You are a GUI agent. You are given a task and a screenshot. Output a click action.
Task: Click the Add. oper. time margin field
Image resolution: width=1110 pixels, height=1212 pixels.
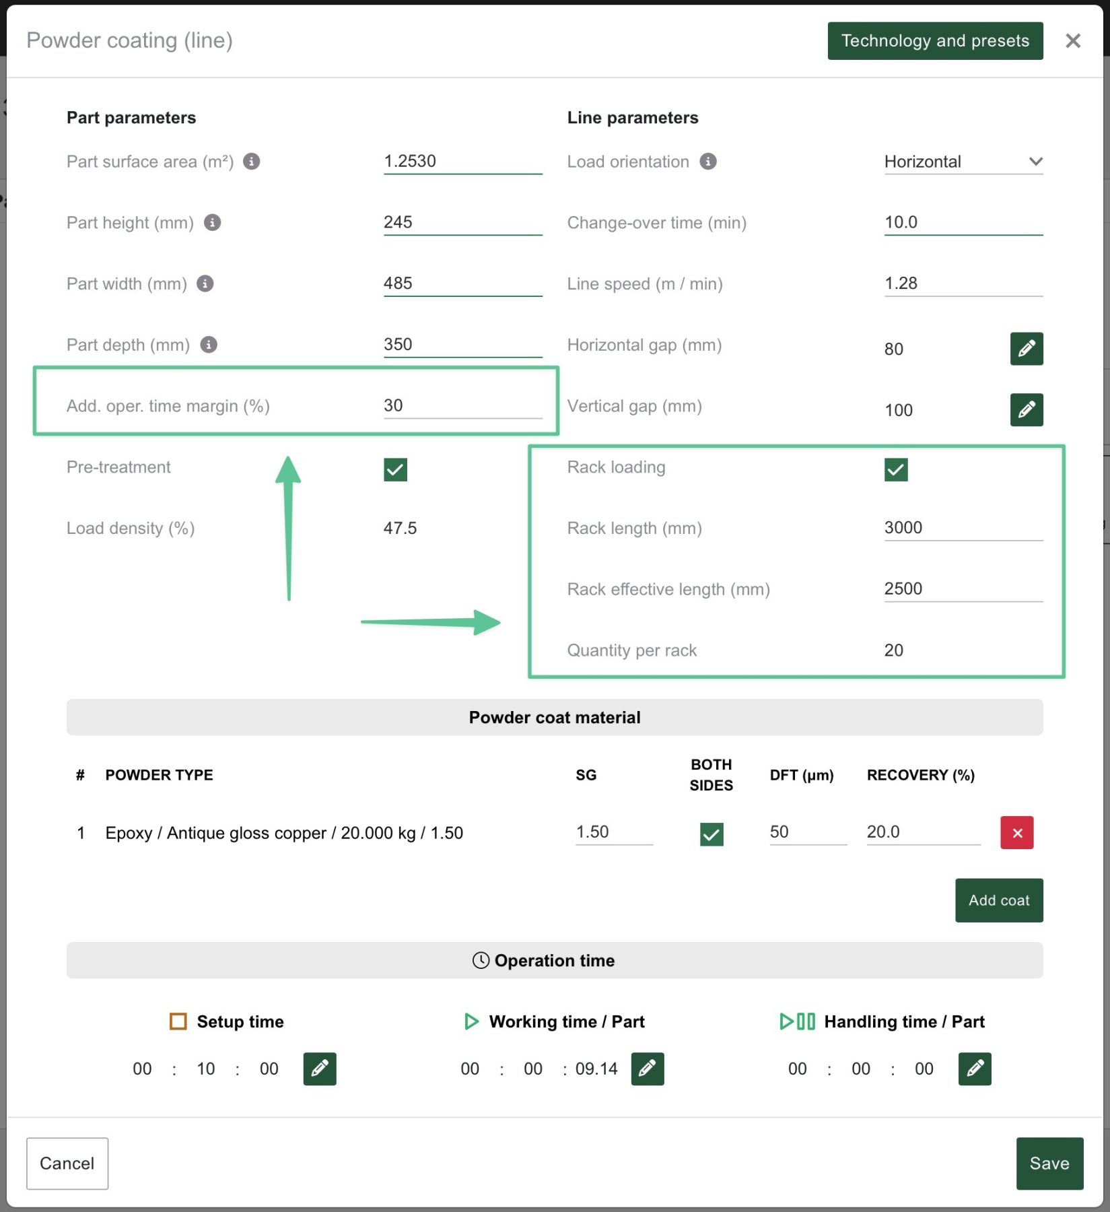[462, 405]
